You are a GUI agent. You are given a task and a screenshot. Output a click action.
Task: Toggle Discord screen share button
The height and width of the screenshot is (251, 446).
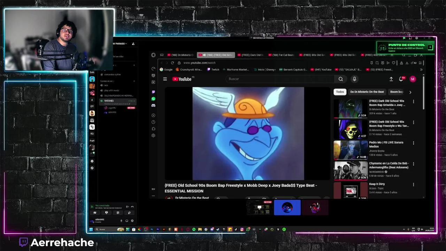[106, 213]
